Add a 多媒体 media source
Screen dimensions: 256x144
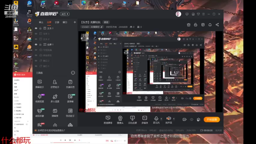(x=145, y=120)
